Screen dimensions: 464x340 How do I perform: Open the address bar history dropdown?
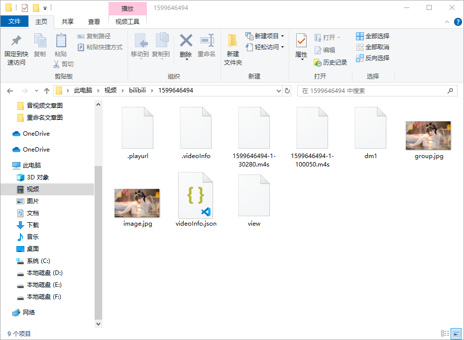(x=279, y=91)
